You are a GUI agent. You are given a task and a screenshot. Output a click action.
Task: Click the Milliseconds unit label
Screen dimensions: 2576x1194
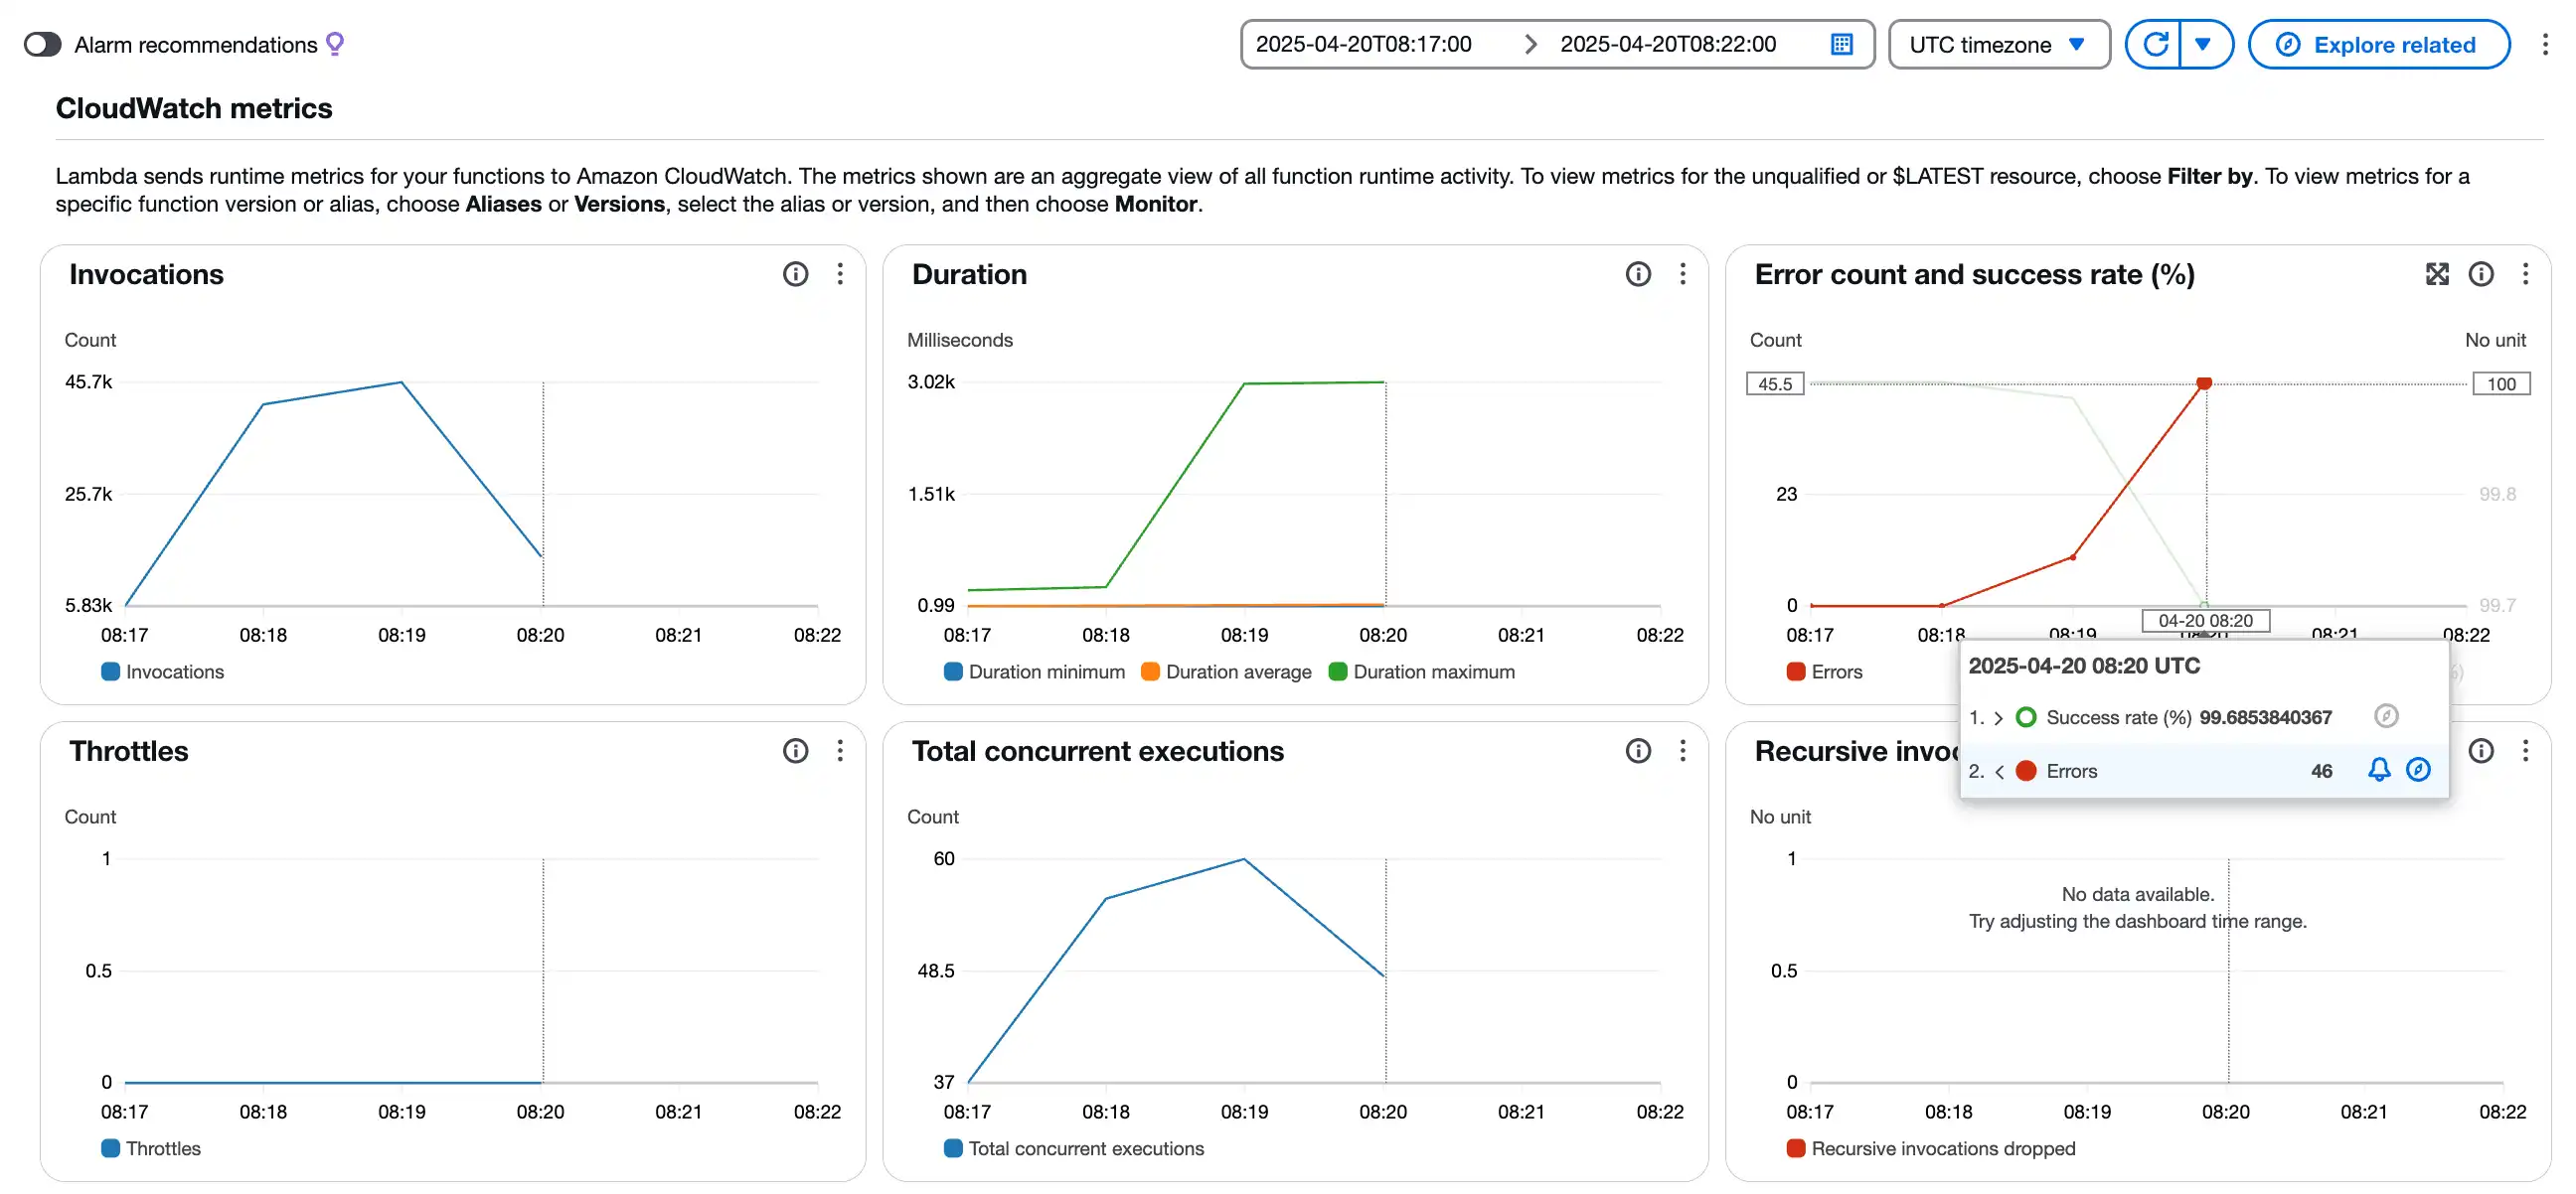click(960, 341)
